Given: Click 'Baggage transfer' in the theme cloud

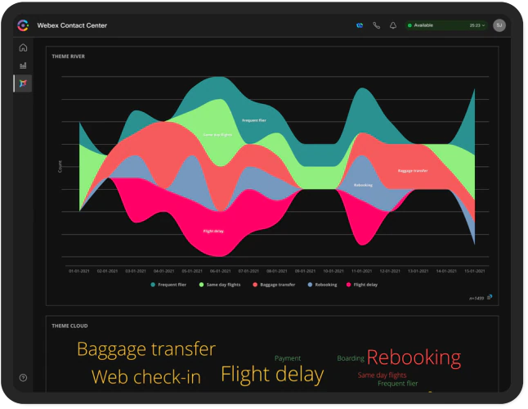Looking at the screenshot, I should [146, 349].
